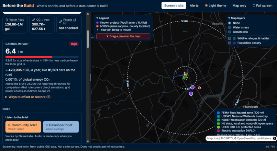Open the People ≤1 km definition
The height and width of the screenshot is (151, 277).
pos(69,21)
